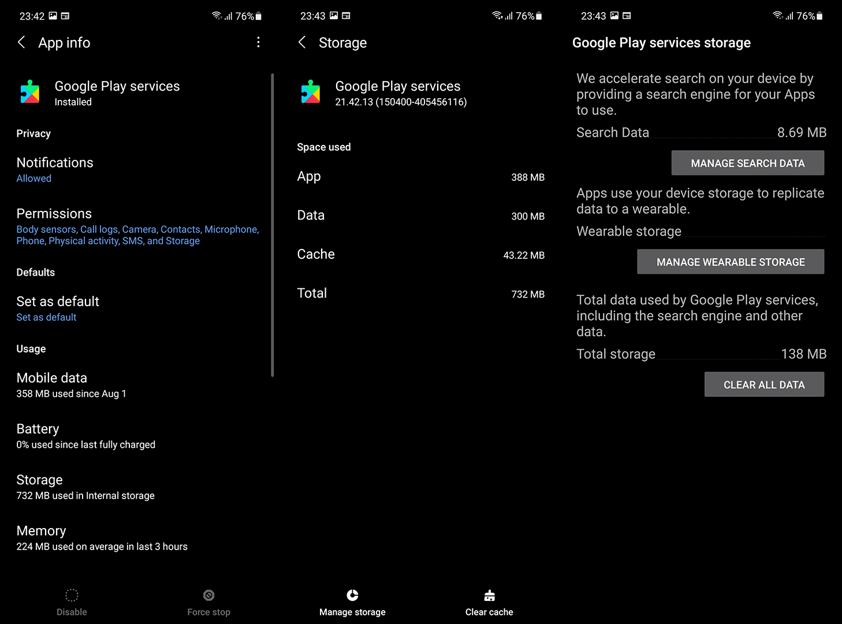Image resolution: width=842 pixels, height=624 pixels.
Task: Tap the 23:42 clock in App info
Action: [x=32, y=16]
